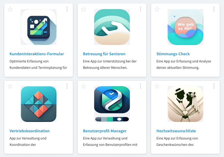Open the three-dot menu for Kundeninteraktions-Formular
The height and width of the screenshot is (157, 224).
point(67,9)
